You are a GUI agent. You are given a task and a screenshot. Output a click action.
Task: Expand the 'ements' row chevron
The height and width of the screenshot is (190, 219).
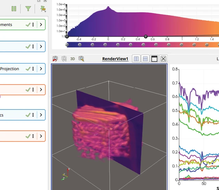[x=41, y=25]
